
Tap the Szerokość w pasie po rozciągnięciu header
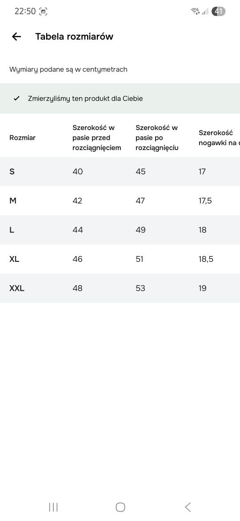pyautogui.click(x=157, y=138)
